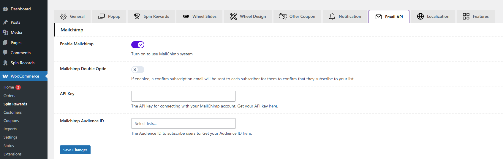Screen dimensions: 503x159
Task: Click the Features grid icon
Action: click(466, 16)
